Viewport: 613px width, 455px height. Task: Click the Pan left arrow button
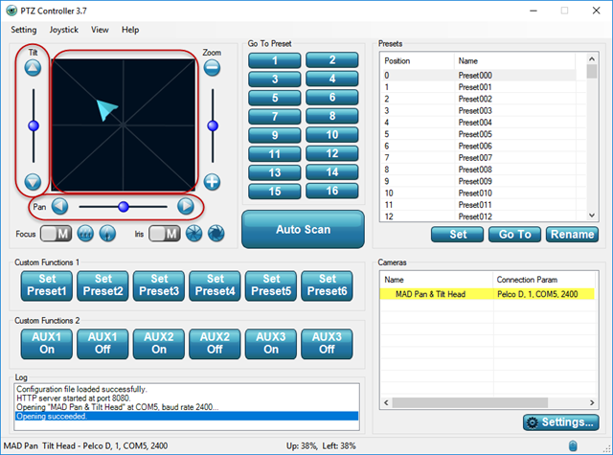coord(59,206)
